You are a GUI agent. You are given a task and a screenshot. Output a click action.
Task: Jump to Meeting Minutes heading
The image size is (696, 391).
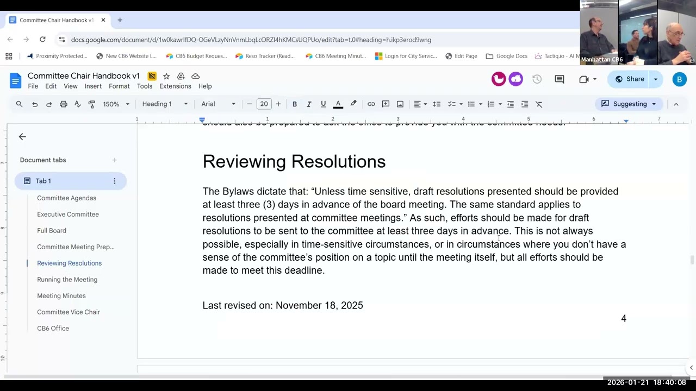point(61,296)
